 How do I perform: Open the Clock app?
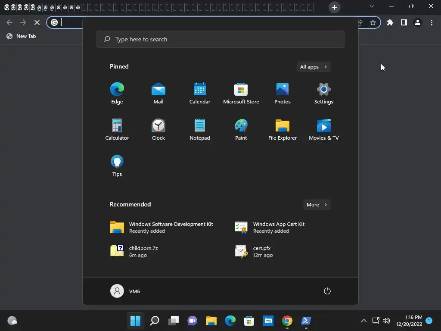[158, 129]
